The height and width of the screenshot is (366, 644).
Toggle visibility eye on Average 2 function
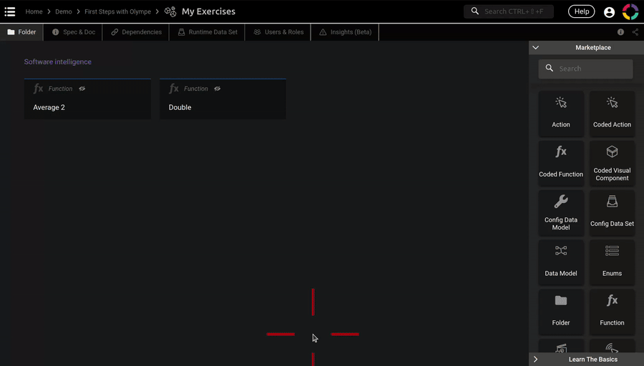click(x=82, y=89)
